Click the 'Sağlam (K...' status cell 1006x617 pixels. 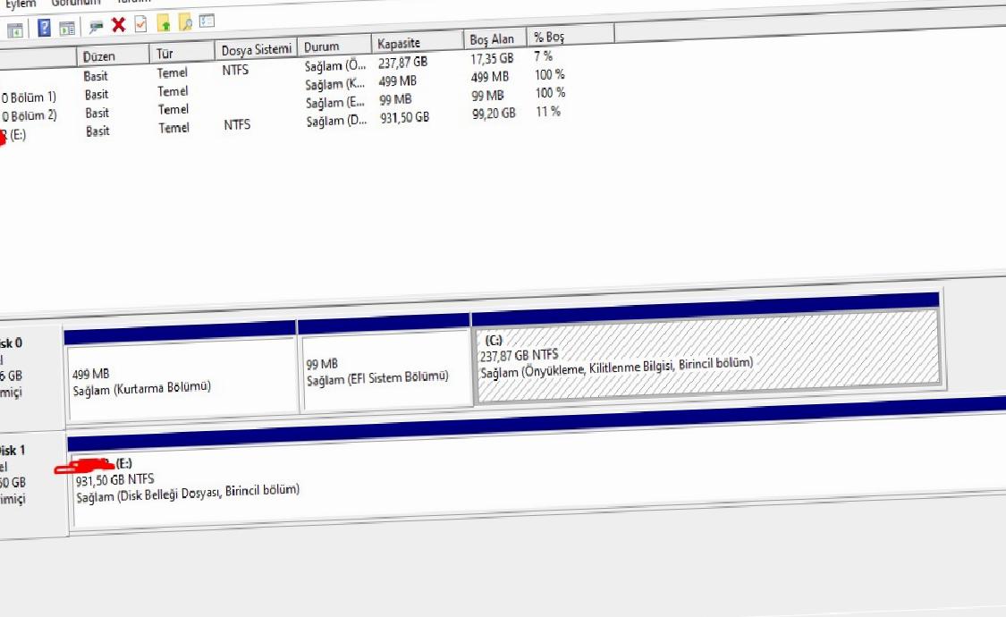335,84
